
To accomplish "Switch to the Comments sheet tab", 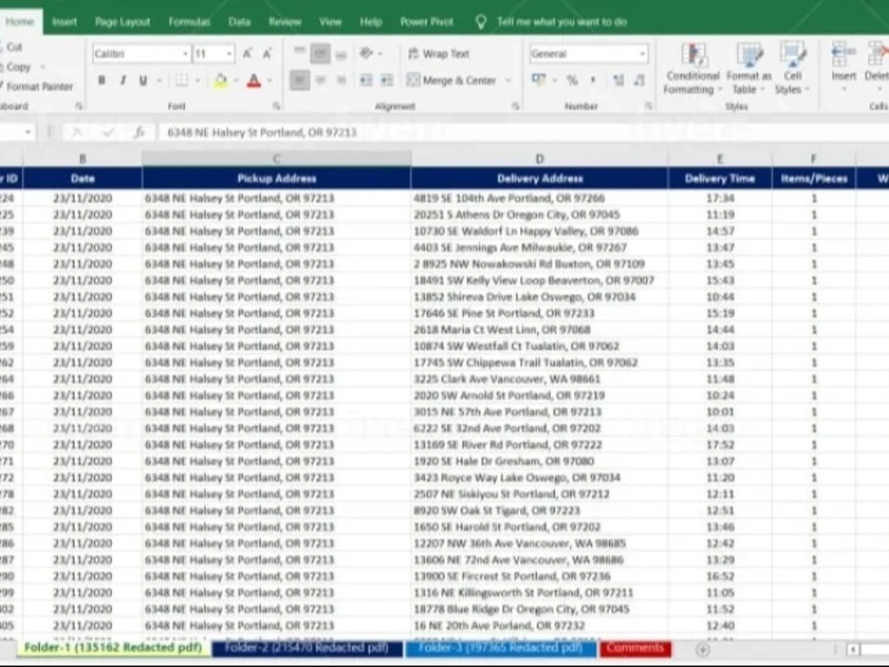I will click(635, 647).
